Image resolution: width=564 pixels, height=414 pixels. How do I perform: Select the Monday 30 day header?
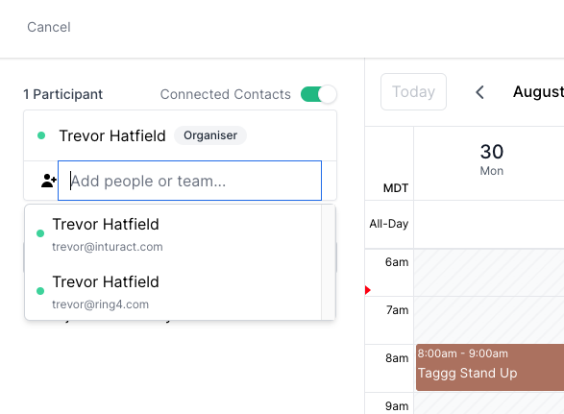tap(491, 159)
